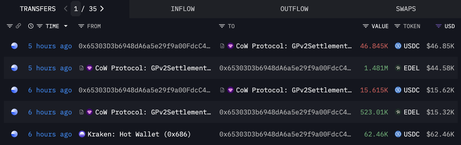Open the FROM column filter
This screenshot has width=461, height=145.
81,26
